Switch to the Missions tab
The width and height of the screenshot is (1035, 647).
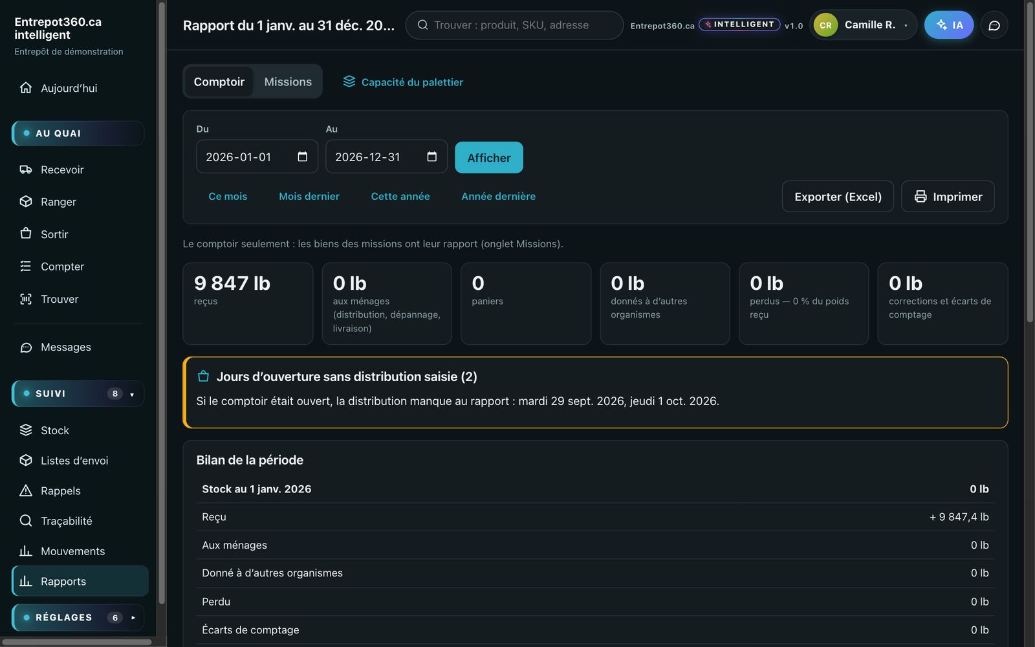[x=288, y=82]
